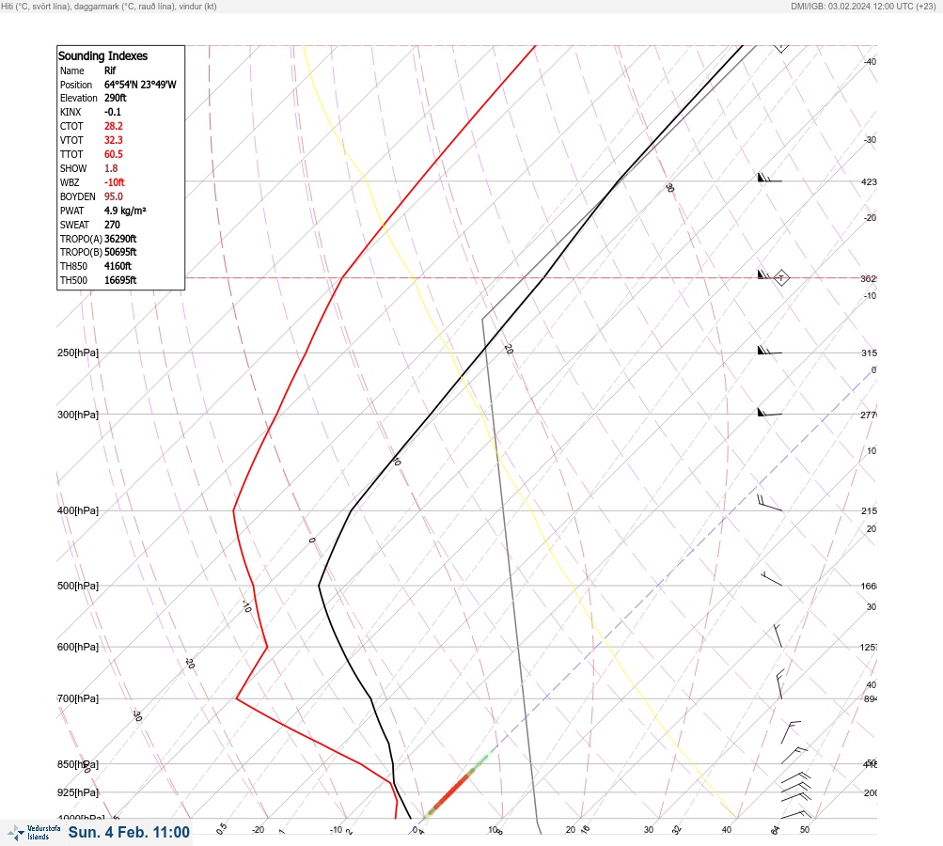The width and height of the screenshot is (943, 846).
Task: Click the SWEAT value 270
Action: (112, 225)
